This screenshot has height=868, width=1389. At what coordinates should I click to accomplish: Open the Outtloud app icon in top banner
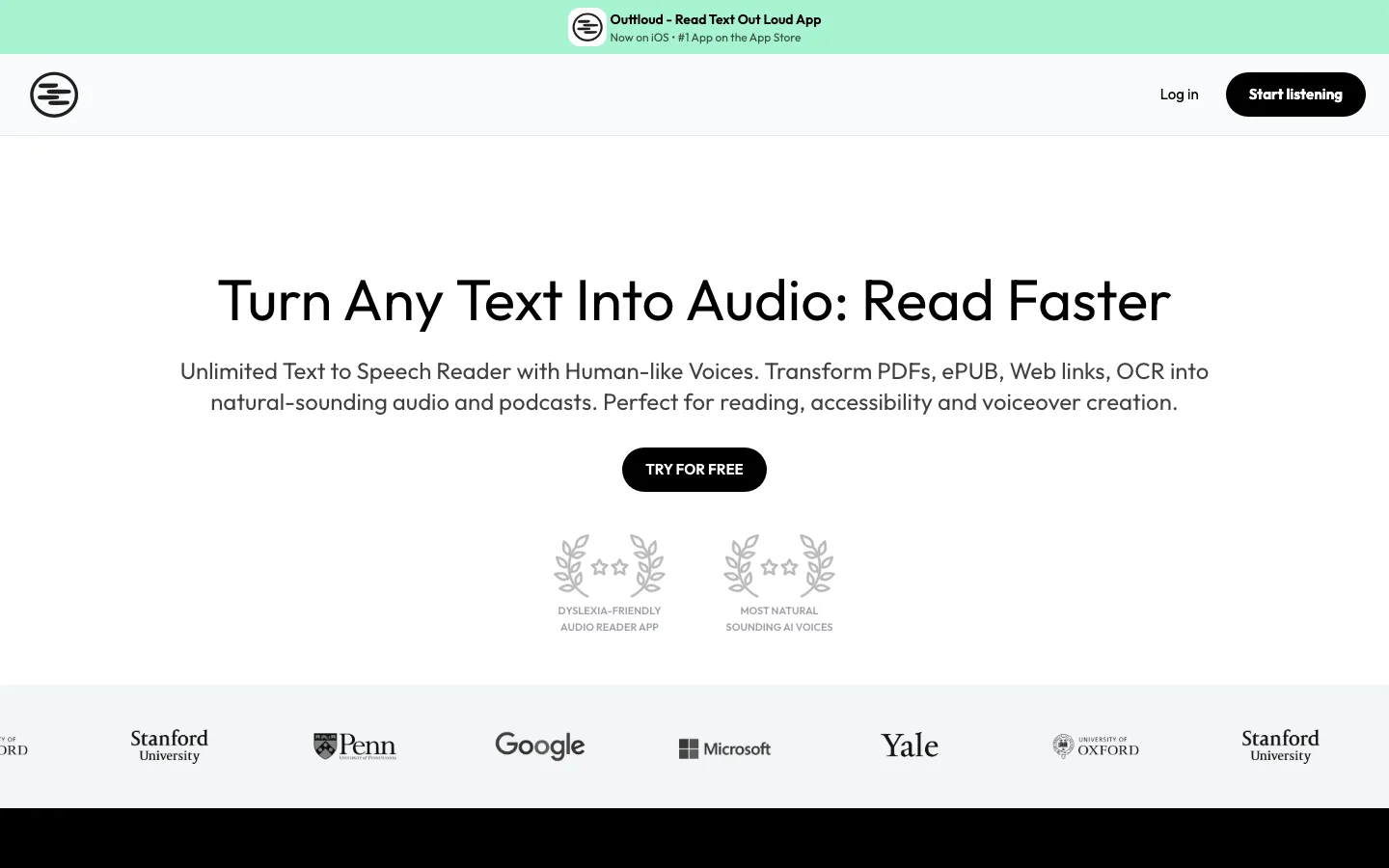(x=586, y=27)
